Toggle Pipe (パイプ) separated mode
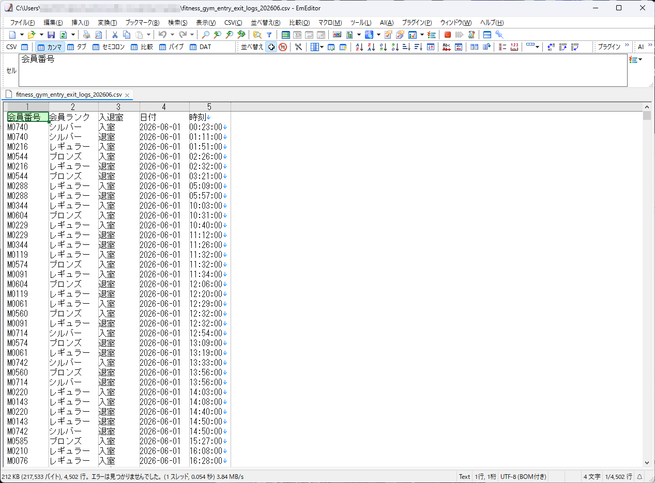Screen dimensions: 655x483 171,47
